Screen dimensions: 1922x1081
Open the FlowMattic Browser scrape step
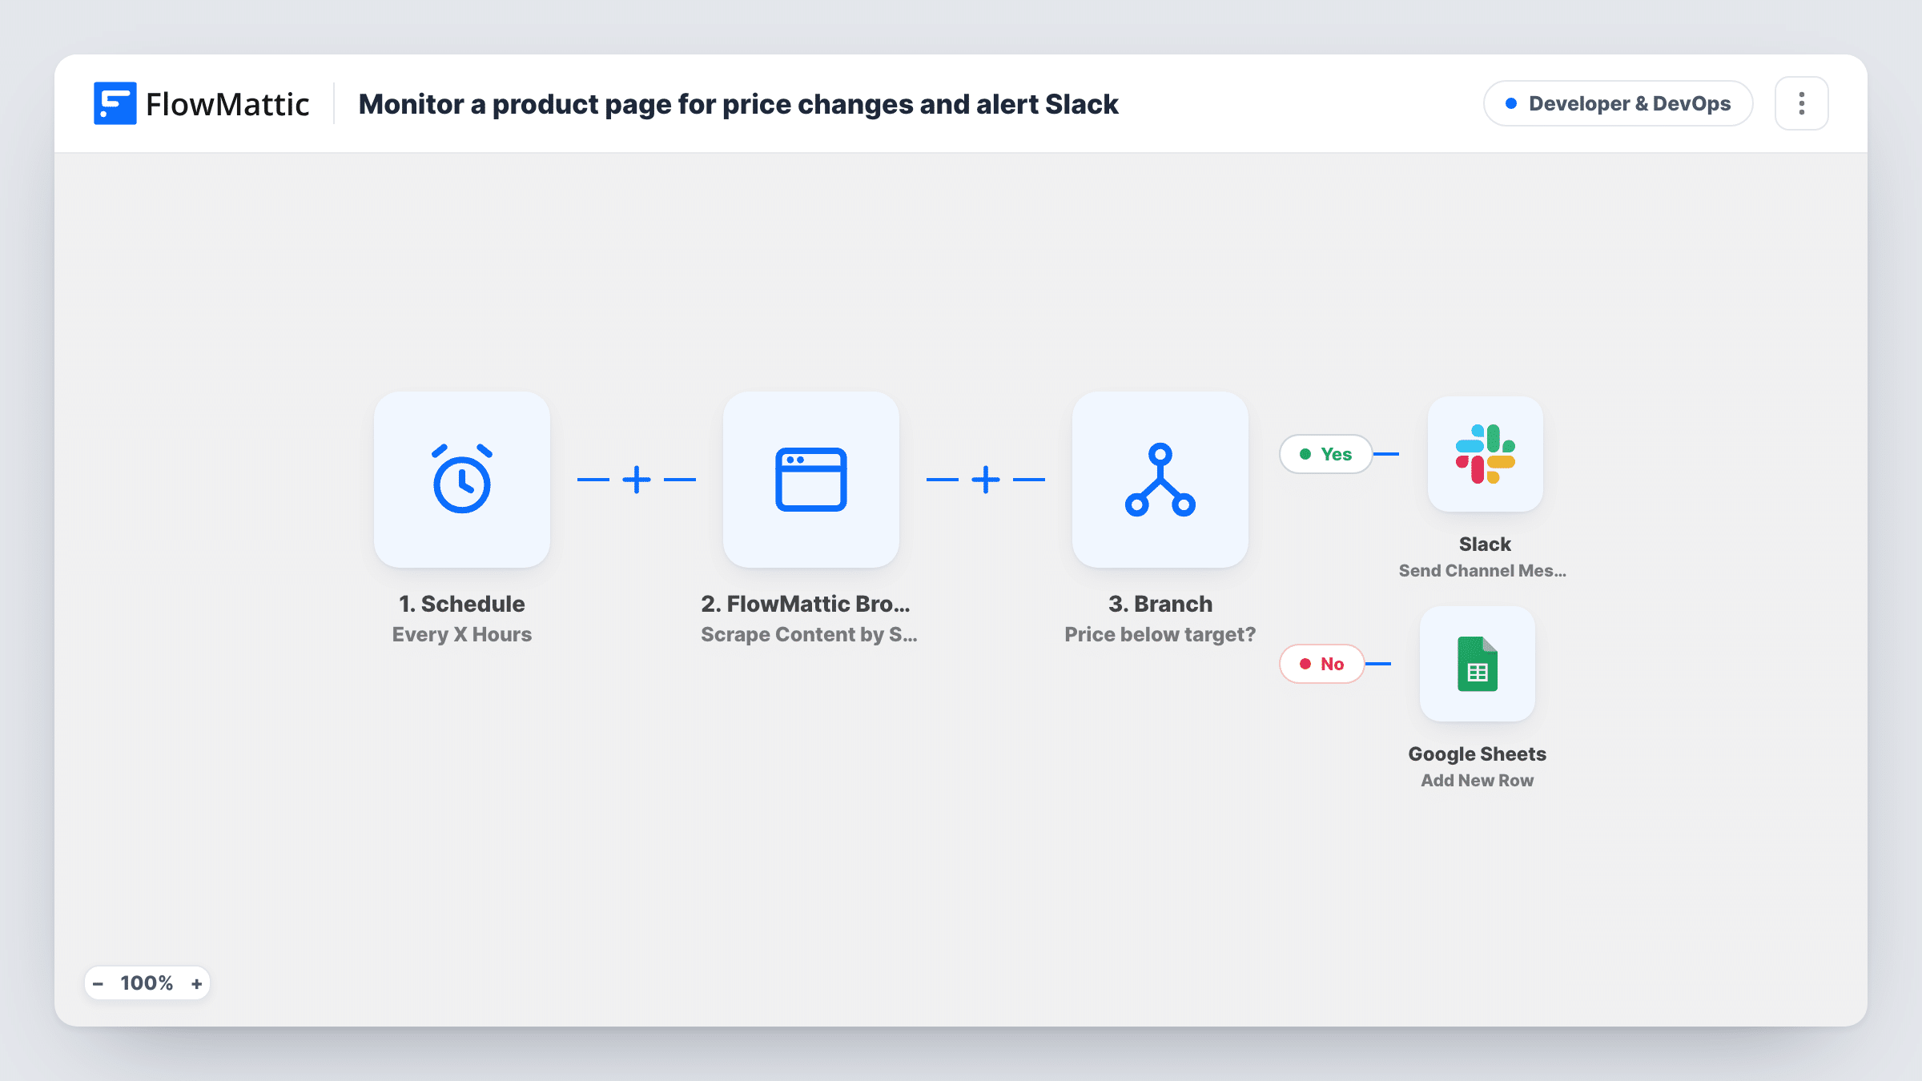[x=811, y=480]
